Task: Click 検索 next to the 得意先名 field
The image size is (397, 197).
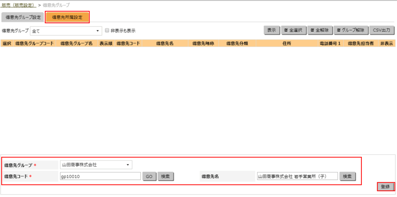Action: [348, 176]
